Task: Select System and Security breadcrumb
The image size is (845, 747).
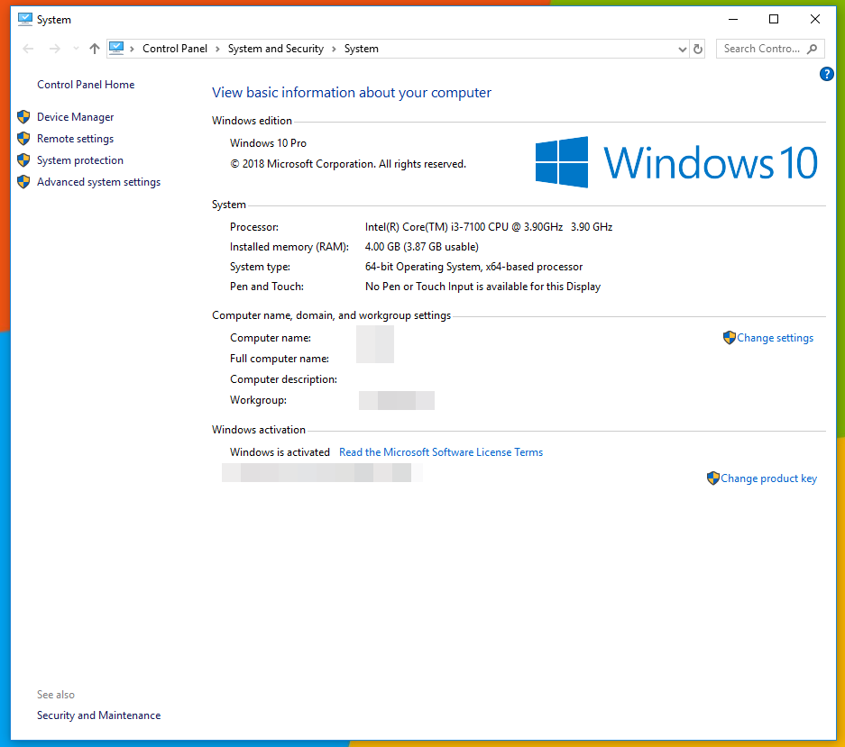Action: (275, 49)
